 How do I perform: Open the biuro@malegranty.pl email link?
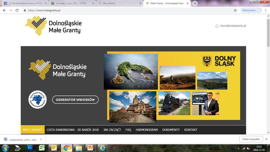coord(233,26)
